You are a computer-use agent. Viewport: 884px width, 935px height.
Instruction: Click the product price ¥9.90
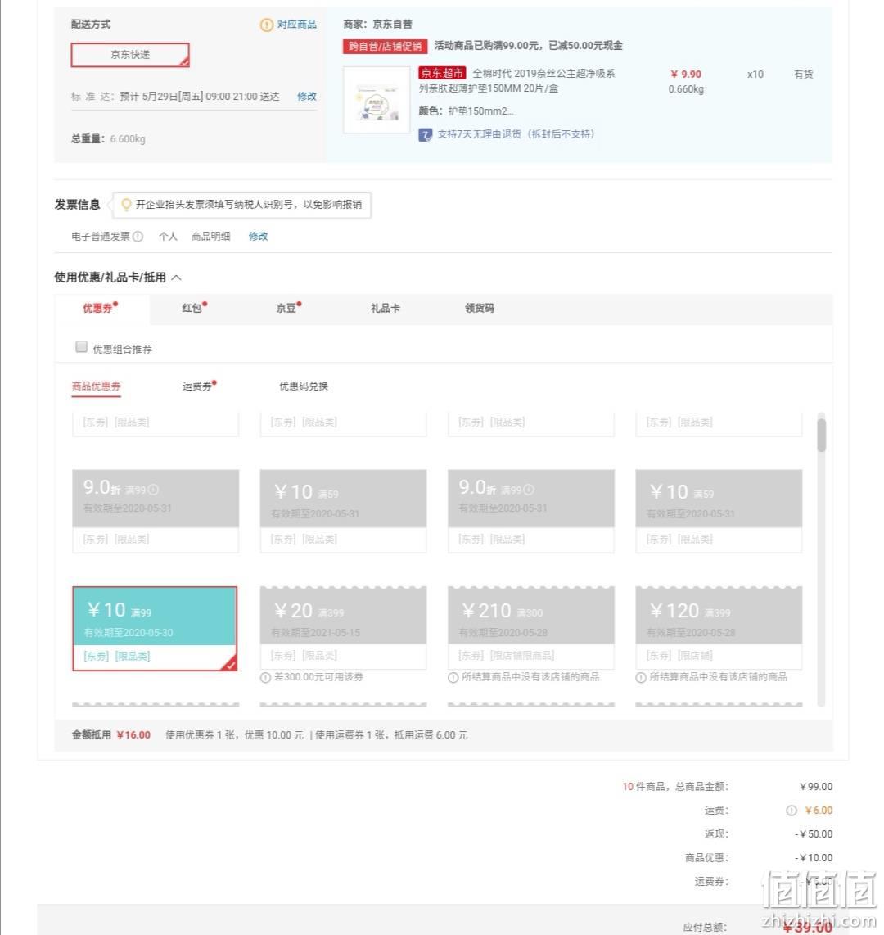click(x=686, y=75)
